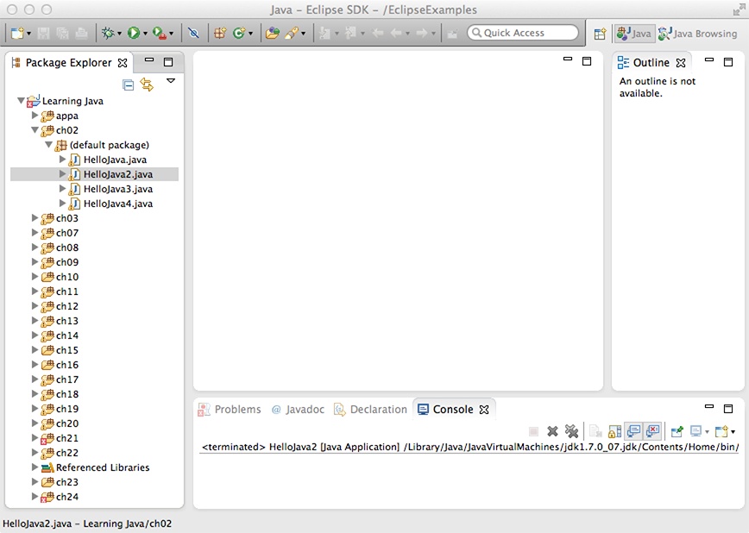Expand the HelloJava.java file node
The height and width of the screenshot is (533, 749).
point(62,159)
